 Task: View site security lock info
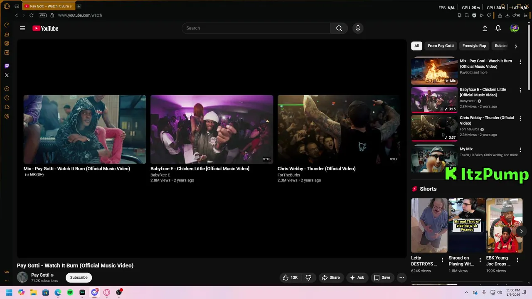[x=52, y=15]
